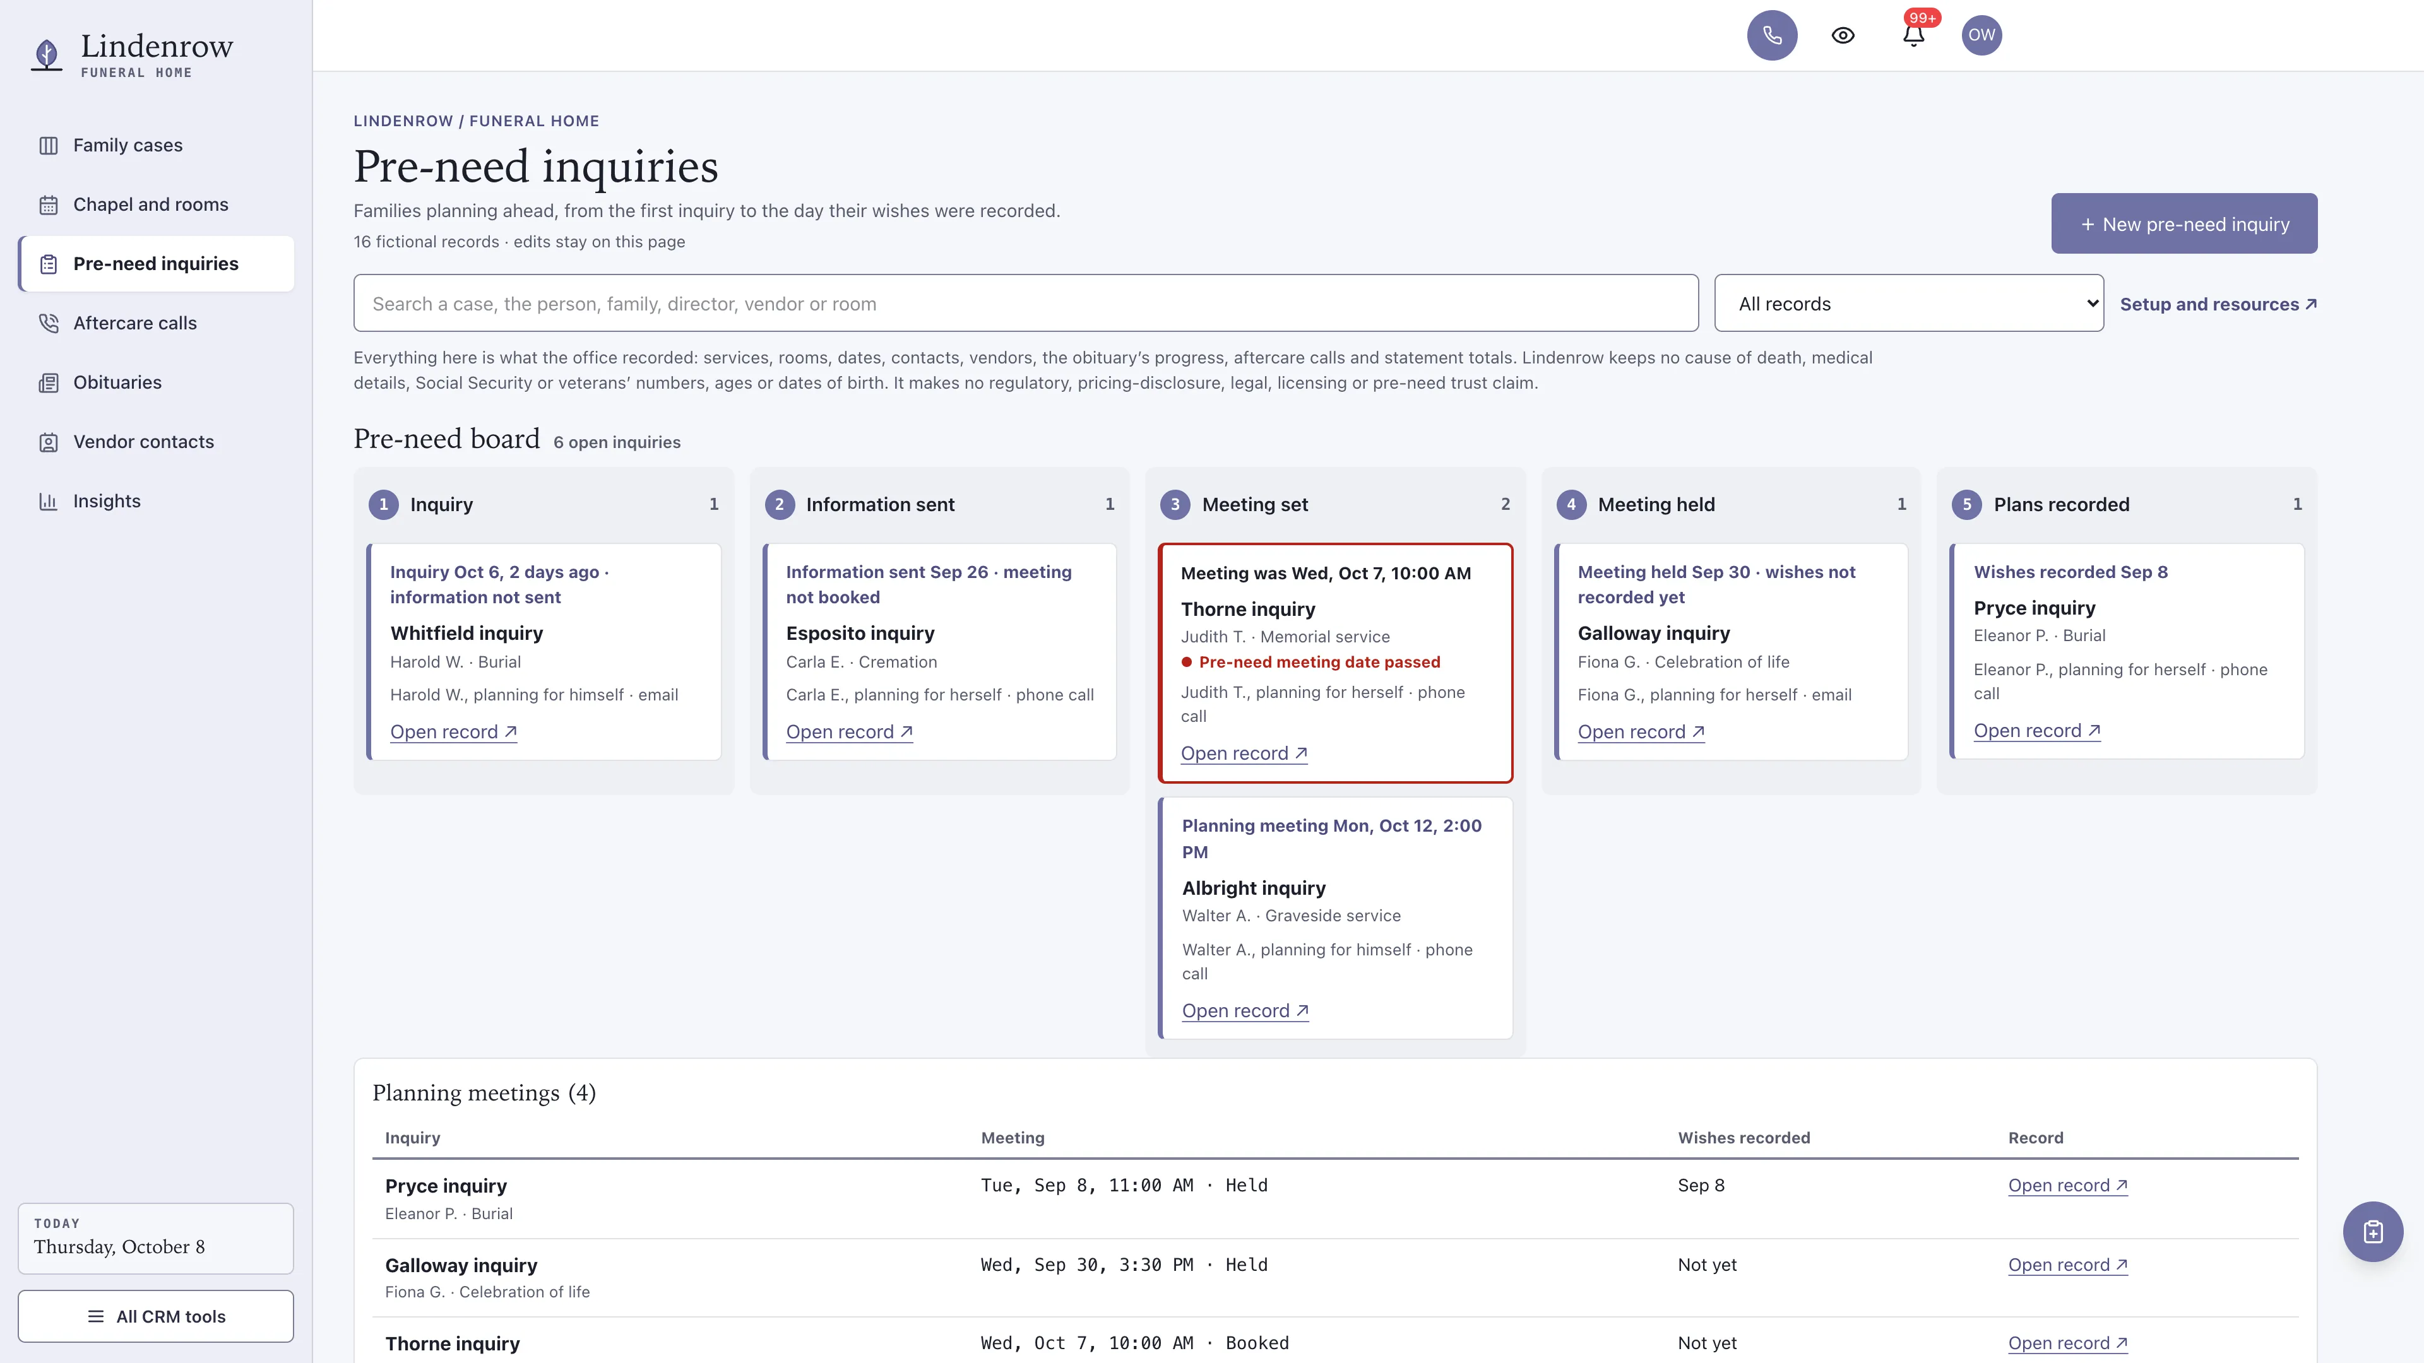Open record for Whitfield inquiry card

[x=454, y=732]
